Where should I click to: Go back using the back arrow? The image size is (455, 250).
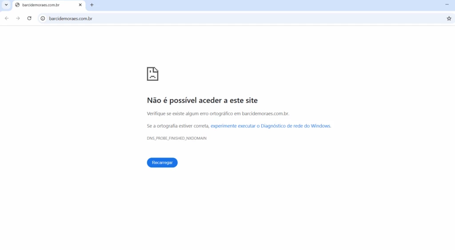point(7,18)
